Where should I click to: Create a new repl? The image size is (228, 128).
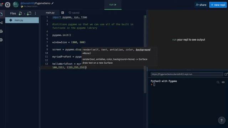point(218,5)
